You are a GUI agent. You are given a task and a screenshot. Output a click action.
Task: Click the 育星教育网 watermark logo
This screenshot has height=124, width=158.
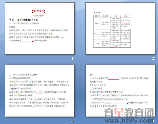(129, 113)
